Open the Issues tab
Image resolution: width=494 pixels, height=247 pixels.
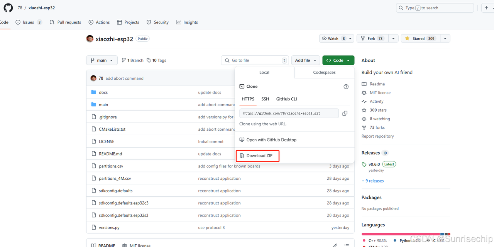(29, 22)
